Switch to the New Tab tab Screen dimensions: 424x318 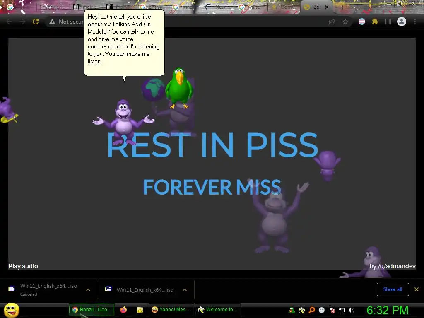click(219, 7)
